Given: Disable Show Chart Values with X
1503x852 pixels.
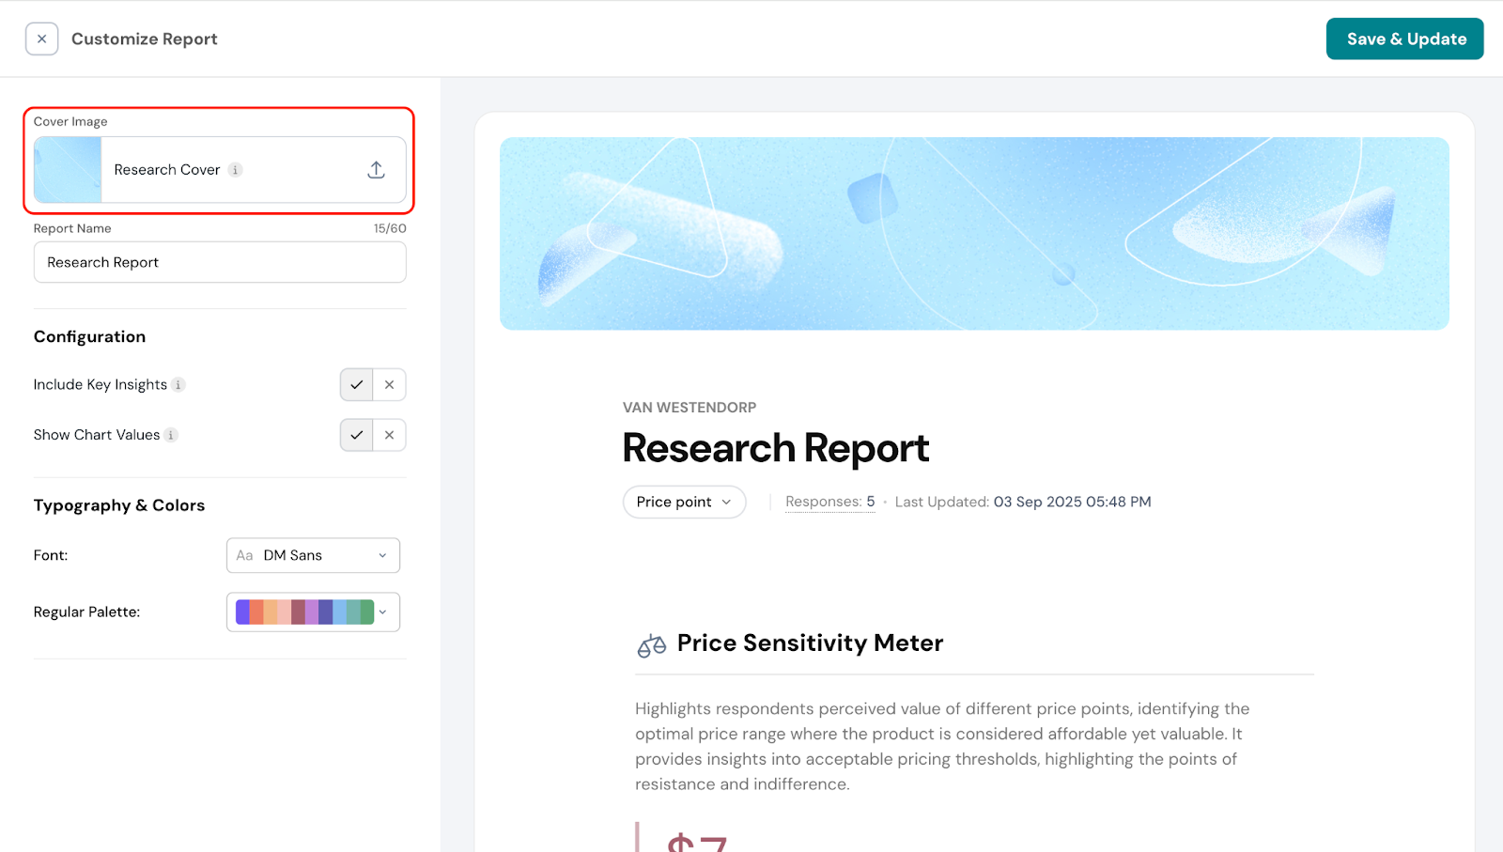Looking at the screenshot, I should pos(389,435).
